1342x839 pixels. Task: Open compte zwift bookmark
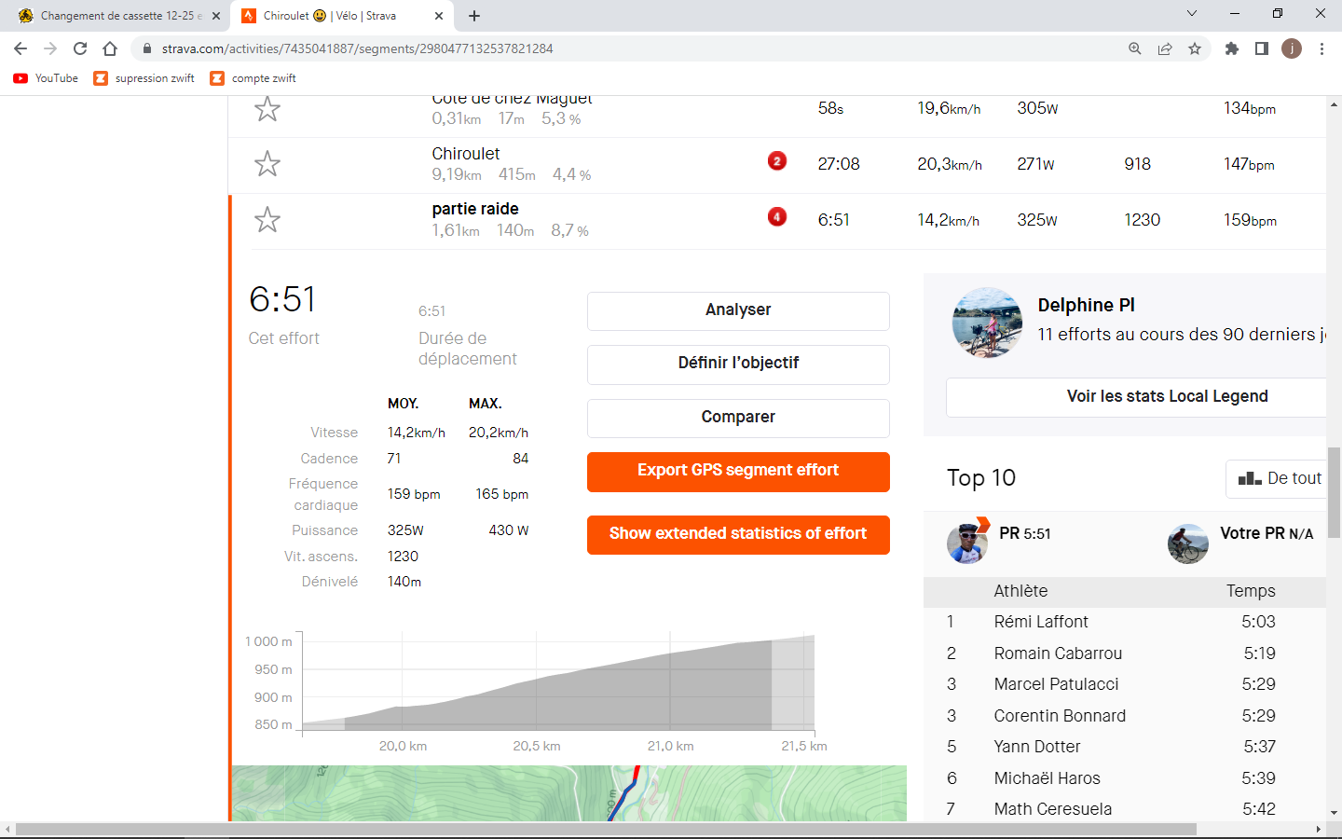tap(253, 78)
